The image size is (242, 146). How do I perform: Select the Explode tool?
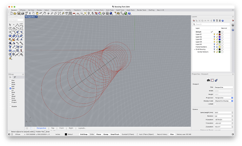(14, 40)
